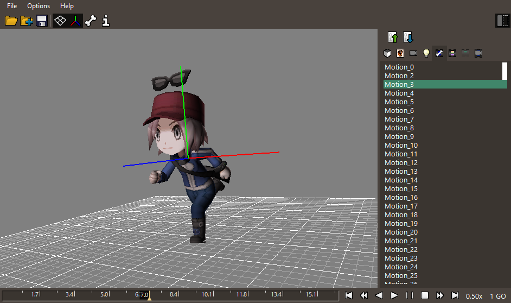Select Motion_16 in the list
Image resolution: width=511 pixels, height=303 pixels.
tap(445, 198)
